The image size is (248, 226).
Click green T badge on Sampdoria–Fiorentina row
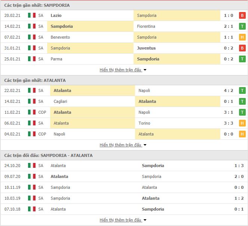pyautogui.click(x=242, y=26)
